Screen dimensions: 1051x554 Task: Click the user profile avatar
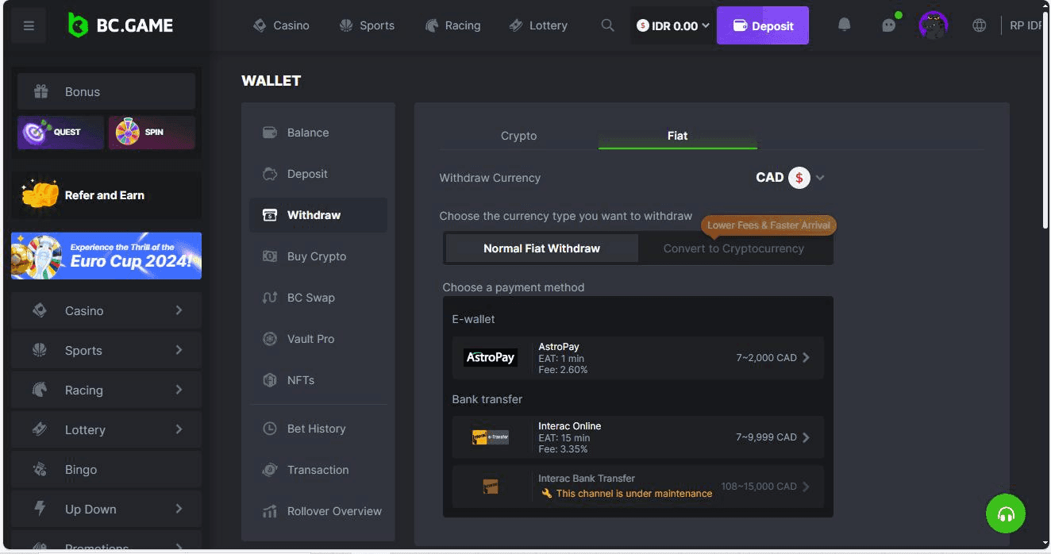pos(934,25)
